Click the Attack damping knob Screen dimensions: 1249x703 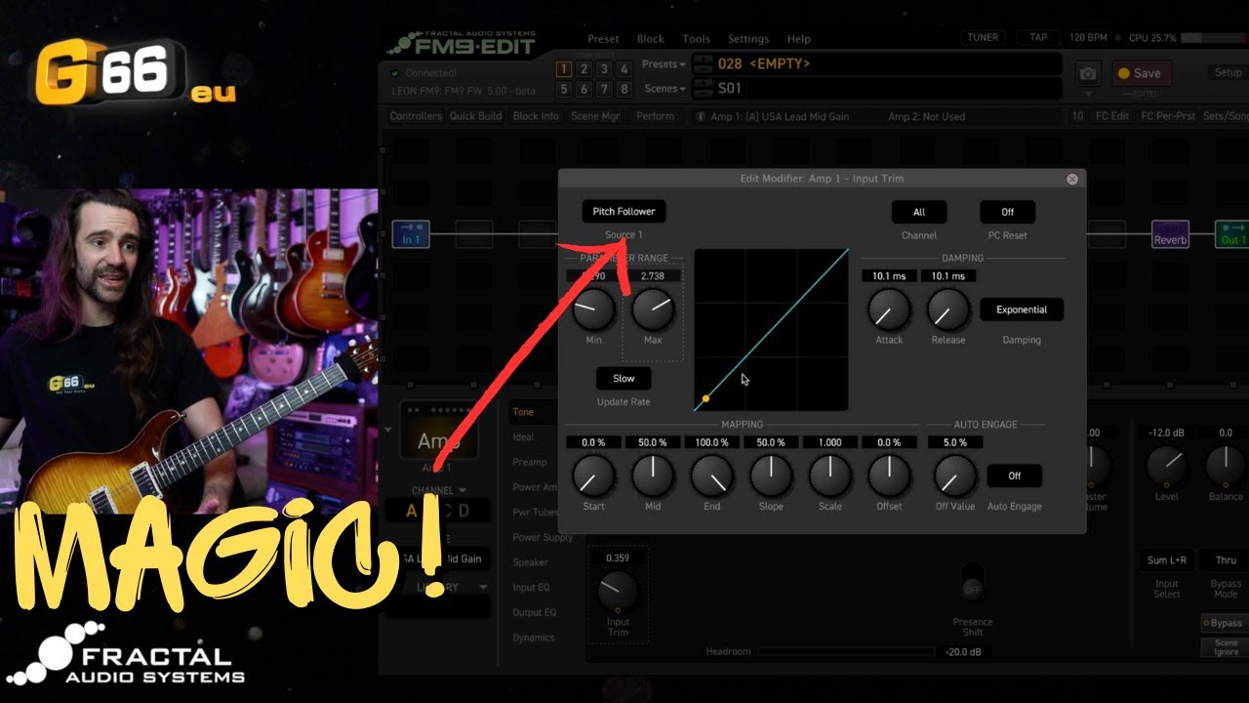tap(889, 310)
